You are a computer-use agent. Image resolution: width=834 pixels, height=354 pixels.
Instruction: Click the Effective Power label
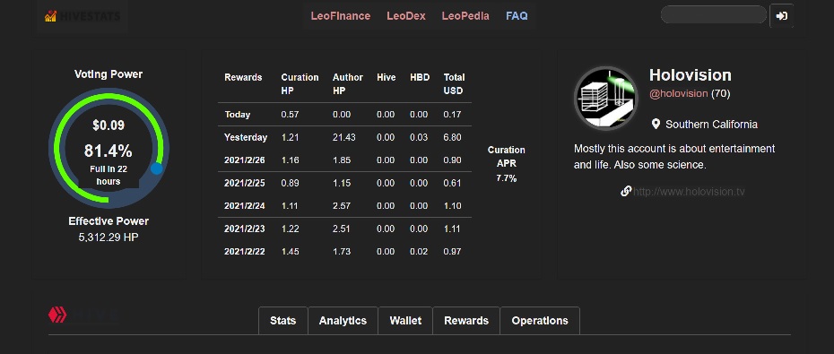tap(109, 221)
